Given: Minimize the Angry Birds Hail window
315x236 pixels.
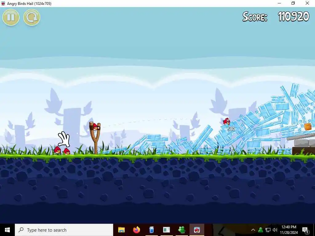Looking at the screenshot, I should tap(279, 3).
